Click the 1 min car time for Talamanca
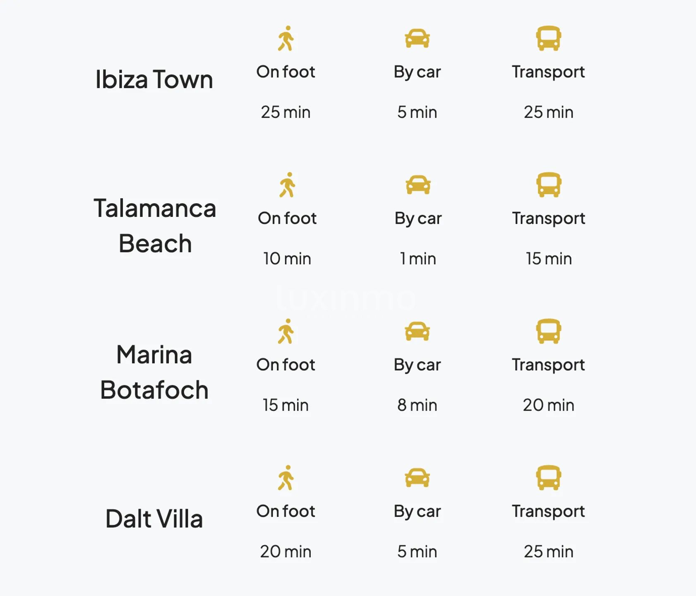 (418, 259)
